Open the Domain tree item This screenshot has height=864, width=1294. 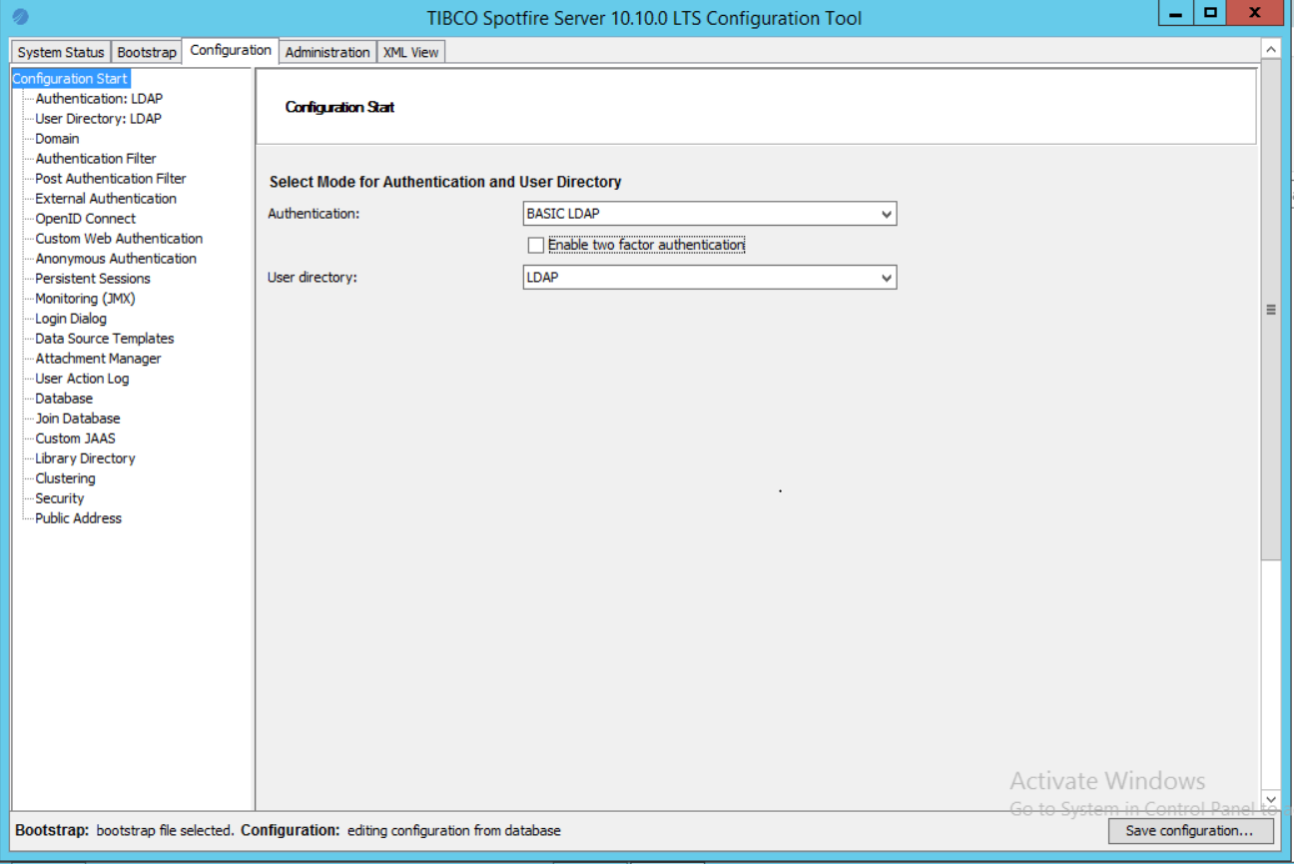coord(57,139)
